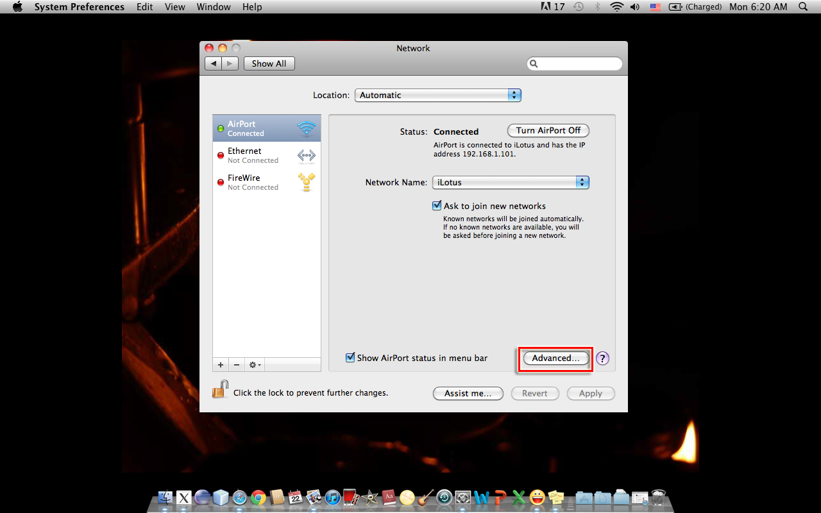821x513 pixels.
Task: Go back with the left arrow button
Action: coord(214,63)
